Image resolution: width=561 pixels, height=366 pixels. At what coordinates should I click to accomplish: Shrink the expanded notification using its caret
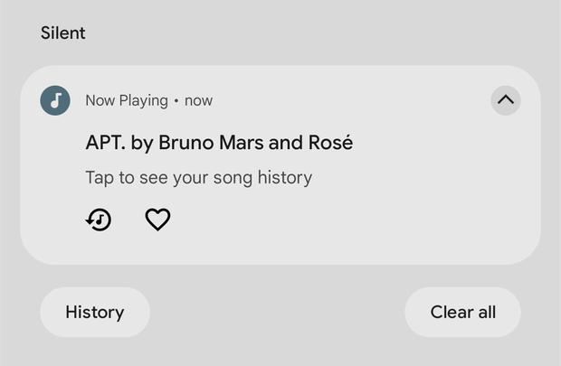pos(506,100)
